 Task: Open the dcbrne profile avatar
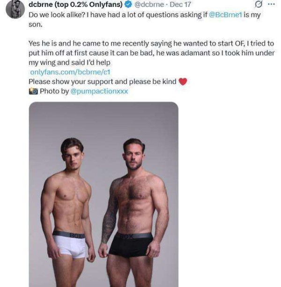point(15,8)
